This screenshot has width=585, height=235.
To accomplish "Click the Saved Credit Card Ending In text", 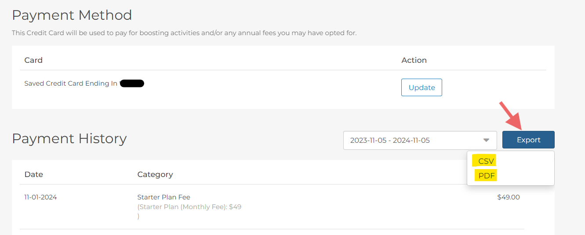I will (x=71, y=83).
